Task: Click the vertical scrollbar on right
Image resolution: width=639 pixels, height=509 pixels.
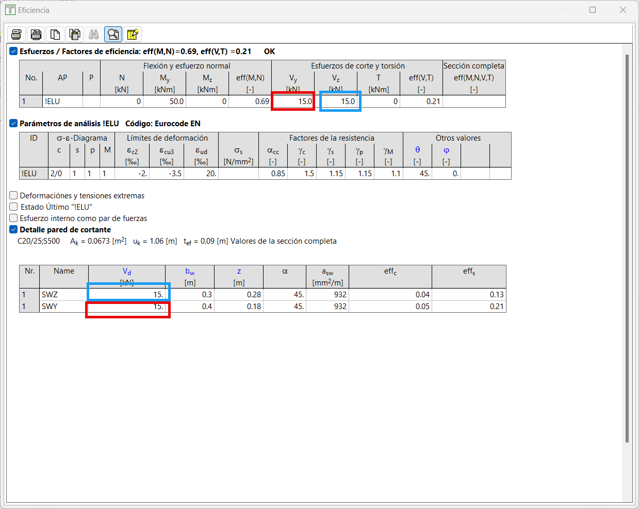Action: tap(627, 247)
